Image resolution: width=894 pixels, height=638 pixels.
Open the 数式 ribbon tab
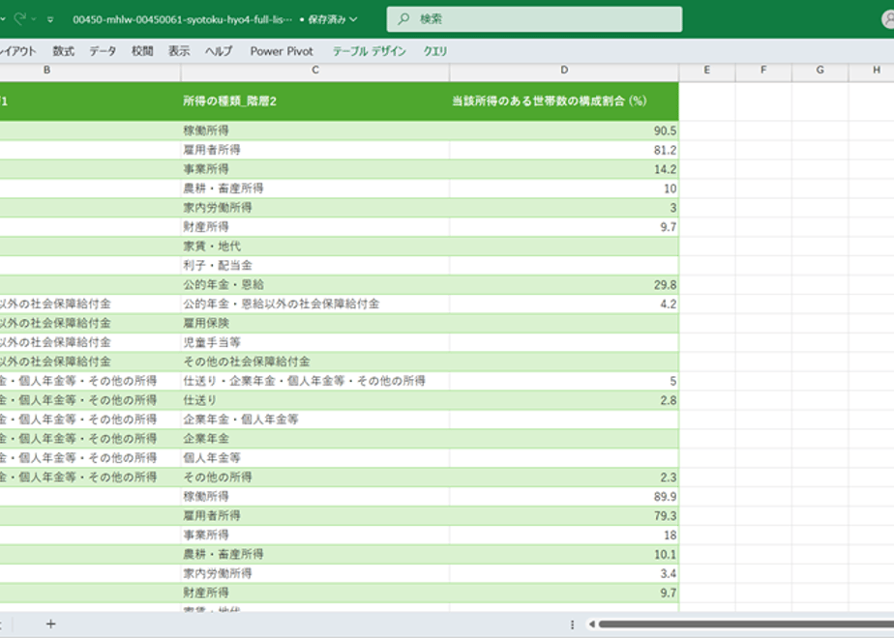click(x=63, y=51)
